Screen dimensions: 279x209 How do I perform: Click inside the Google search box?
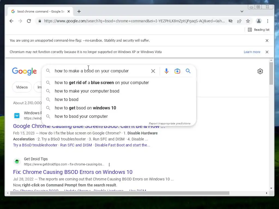[x=101, y=71]
